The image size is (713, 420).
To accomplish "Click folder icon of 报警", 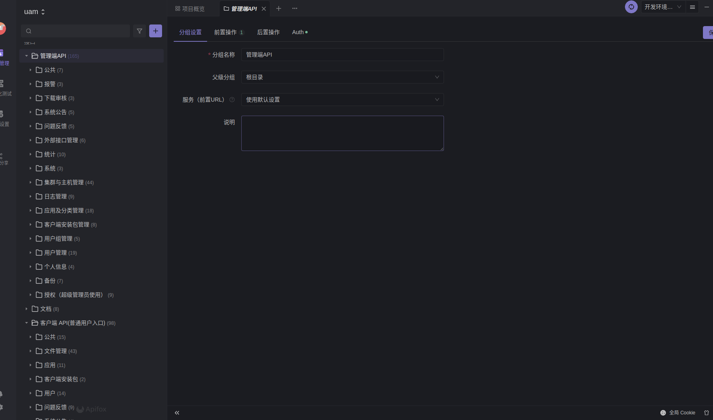I will coord(39,84).
